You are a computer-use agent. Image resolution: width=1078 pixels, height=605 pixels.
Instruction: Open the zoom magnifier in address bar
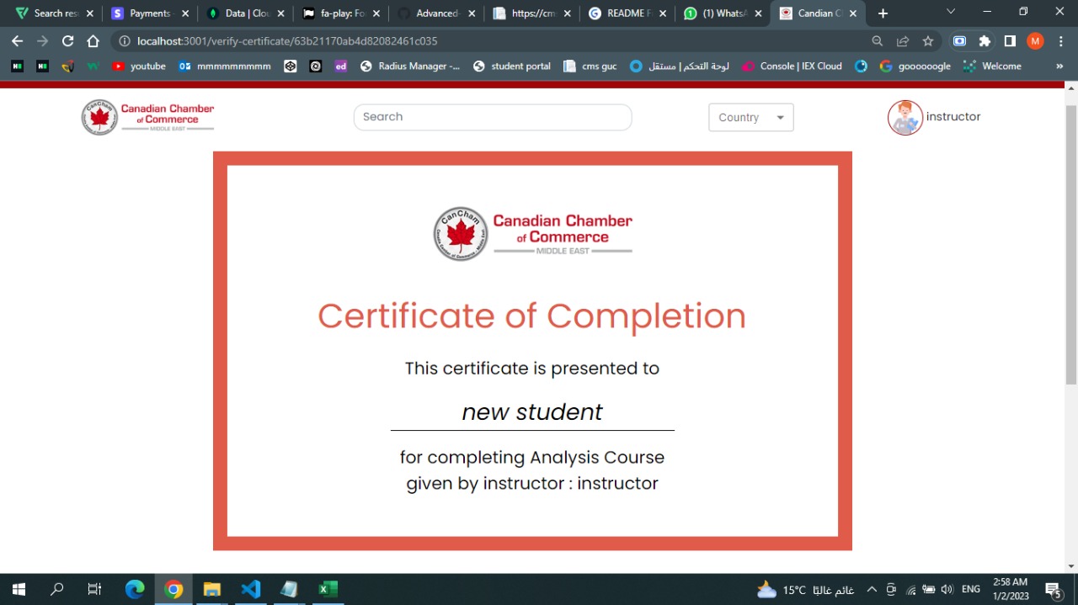(x=878, y=41)
